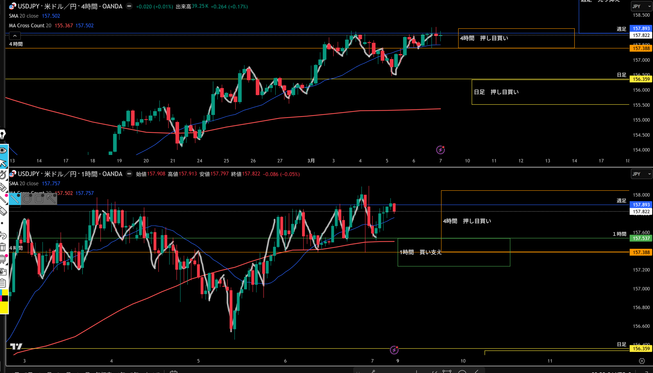Select the arrow cursor tool

click(x=3, y=163)
